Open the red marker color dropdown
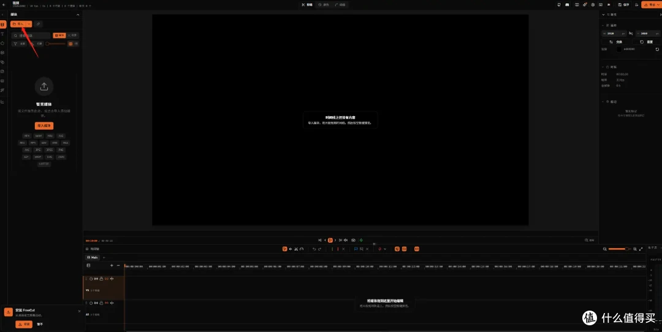Image resolution: width=662 pixels, height=332 pixels. (385, 249)
